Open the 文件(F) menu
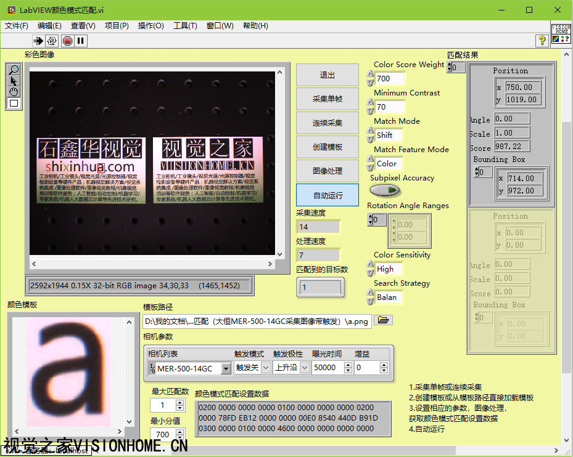 pos(17,26)
